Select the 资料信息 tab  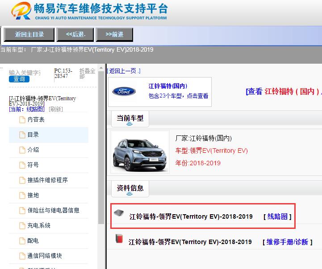130,188
